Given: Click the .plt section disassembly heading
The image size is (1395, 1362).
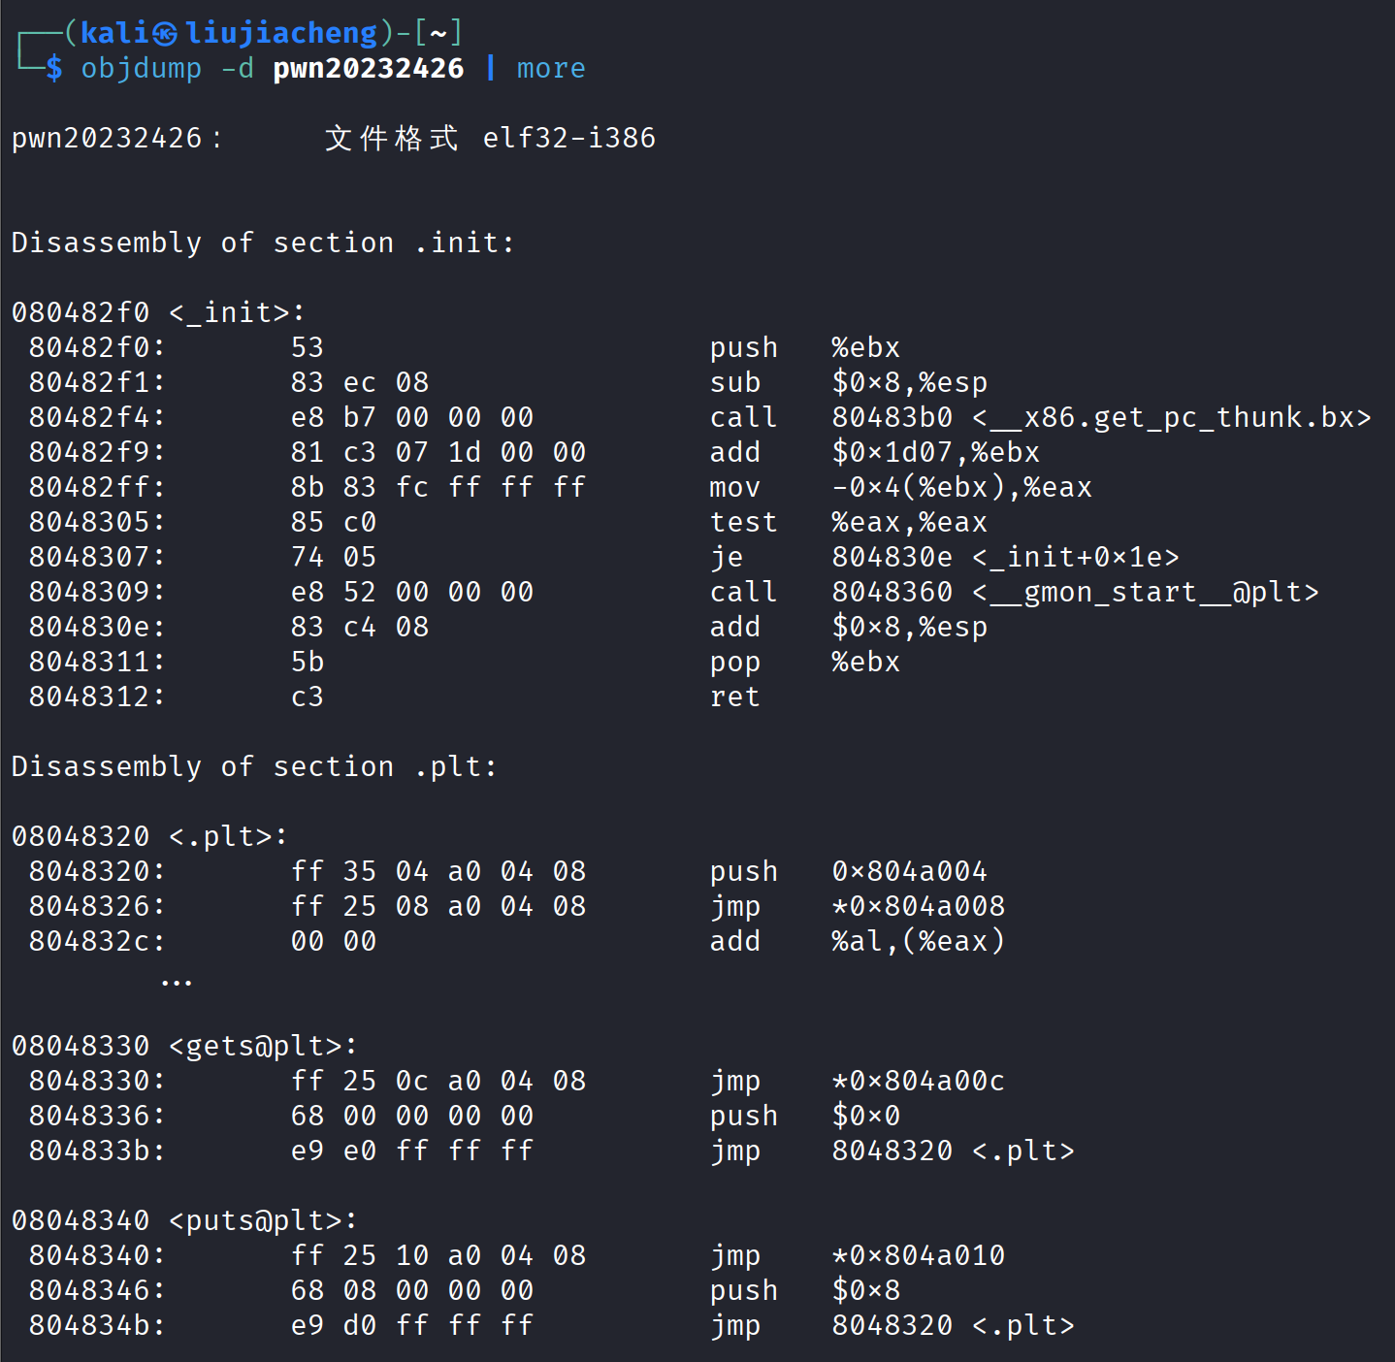Looking at the screenshot, I should [253, 766].
